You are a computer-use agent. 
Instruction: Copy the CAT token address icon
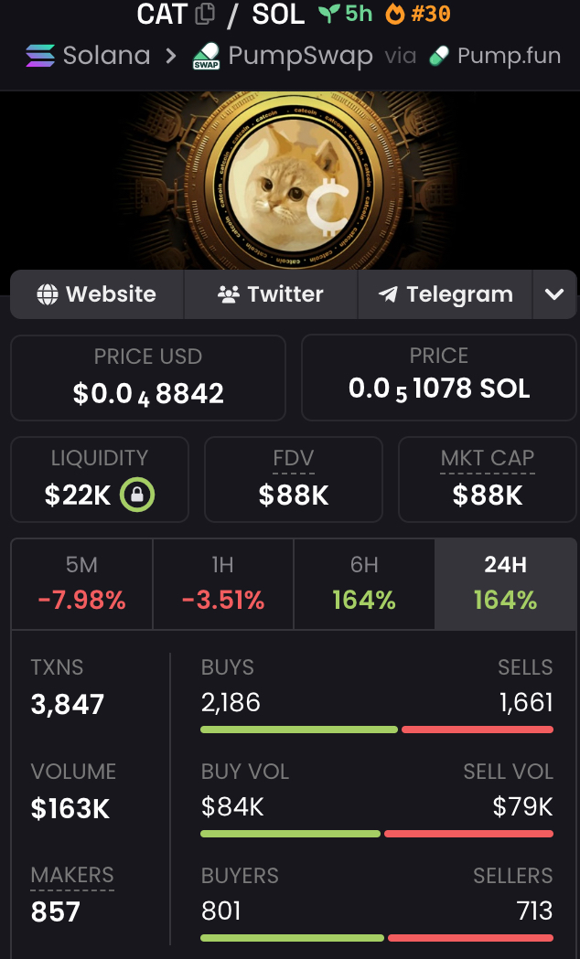coord(206,15)
